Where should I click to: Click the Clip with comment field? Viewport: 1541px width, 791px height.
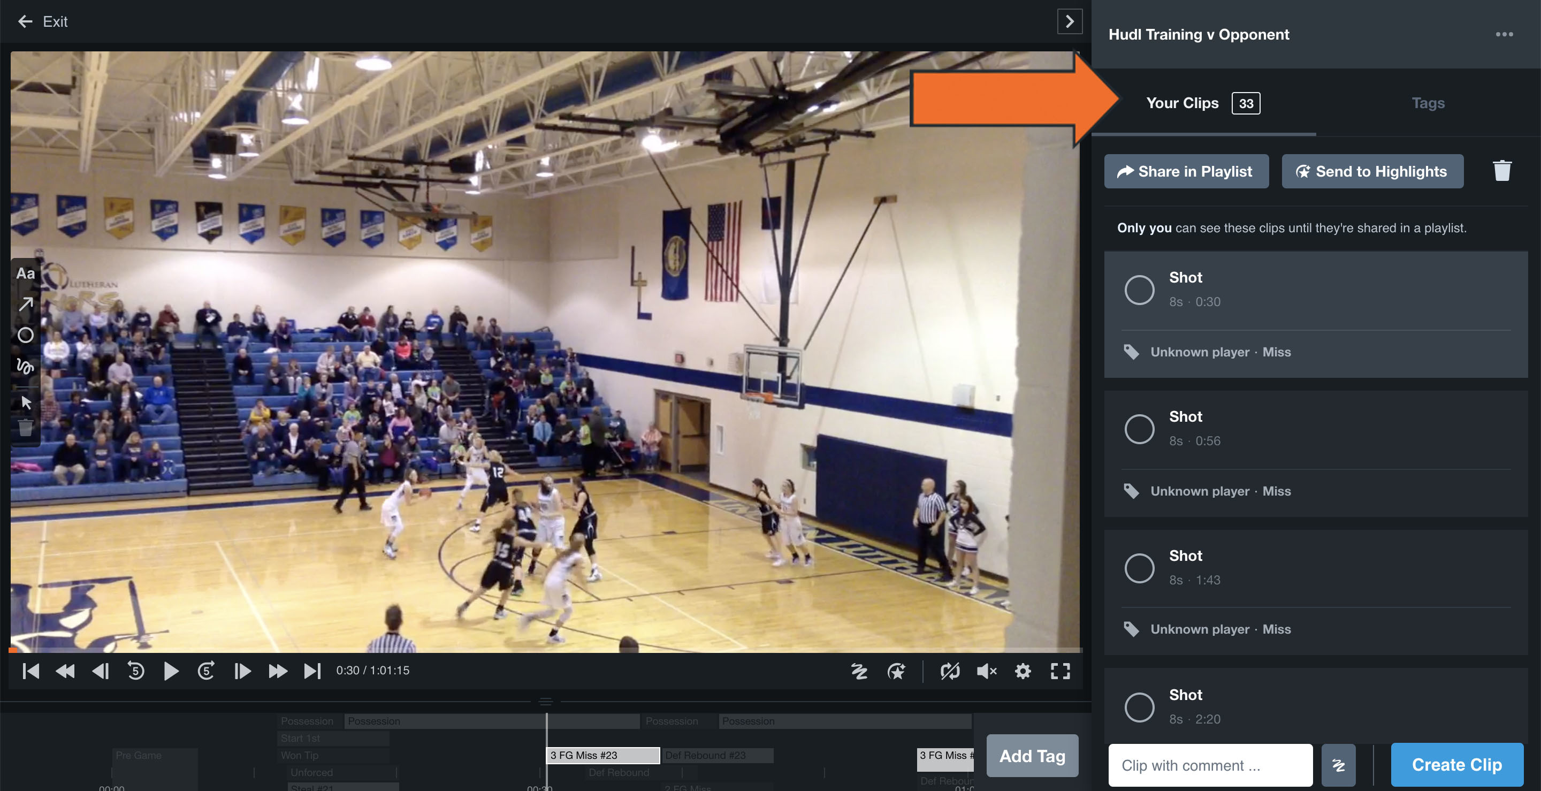1210,765
